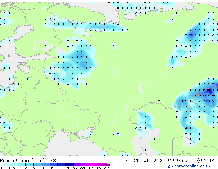Click the '(00+147' forecast offset text
Image resolution: width=218 pixels, height=169 pixels.
[x=207, y=161]
